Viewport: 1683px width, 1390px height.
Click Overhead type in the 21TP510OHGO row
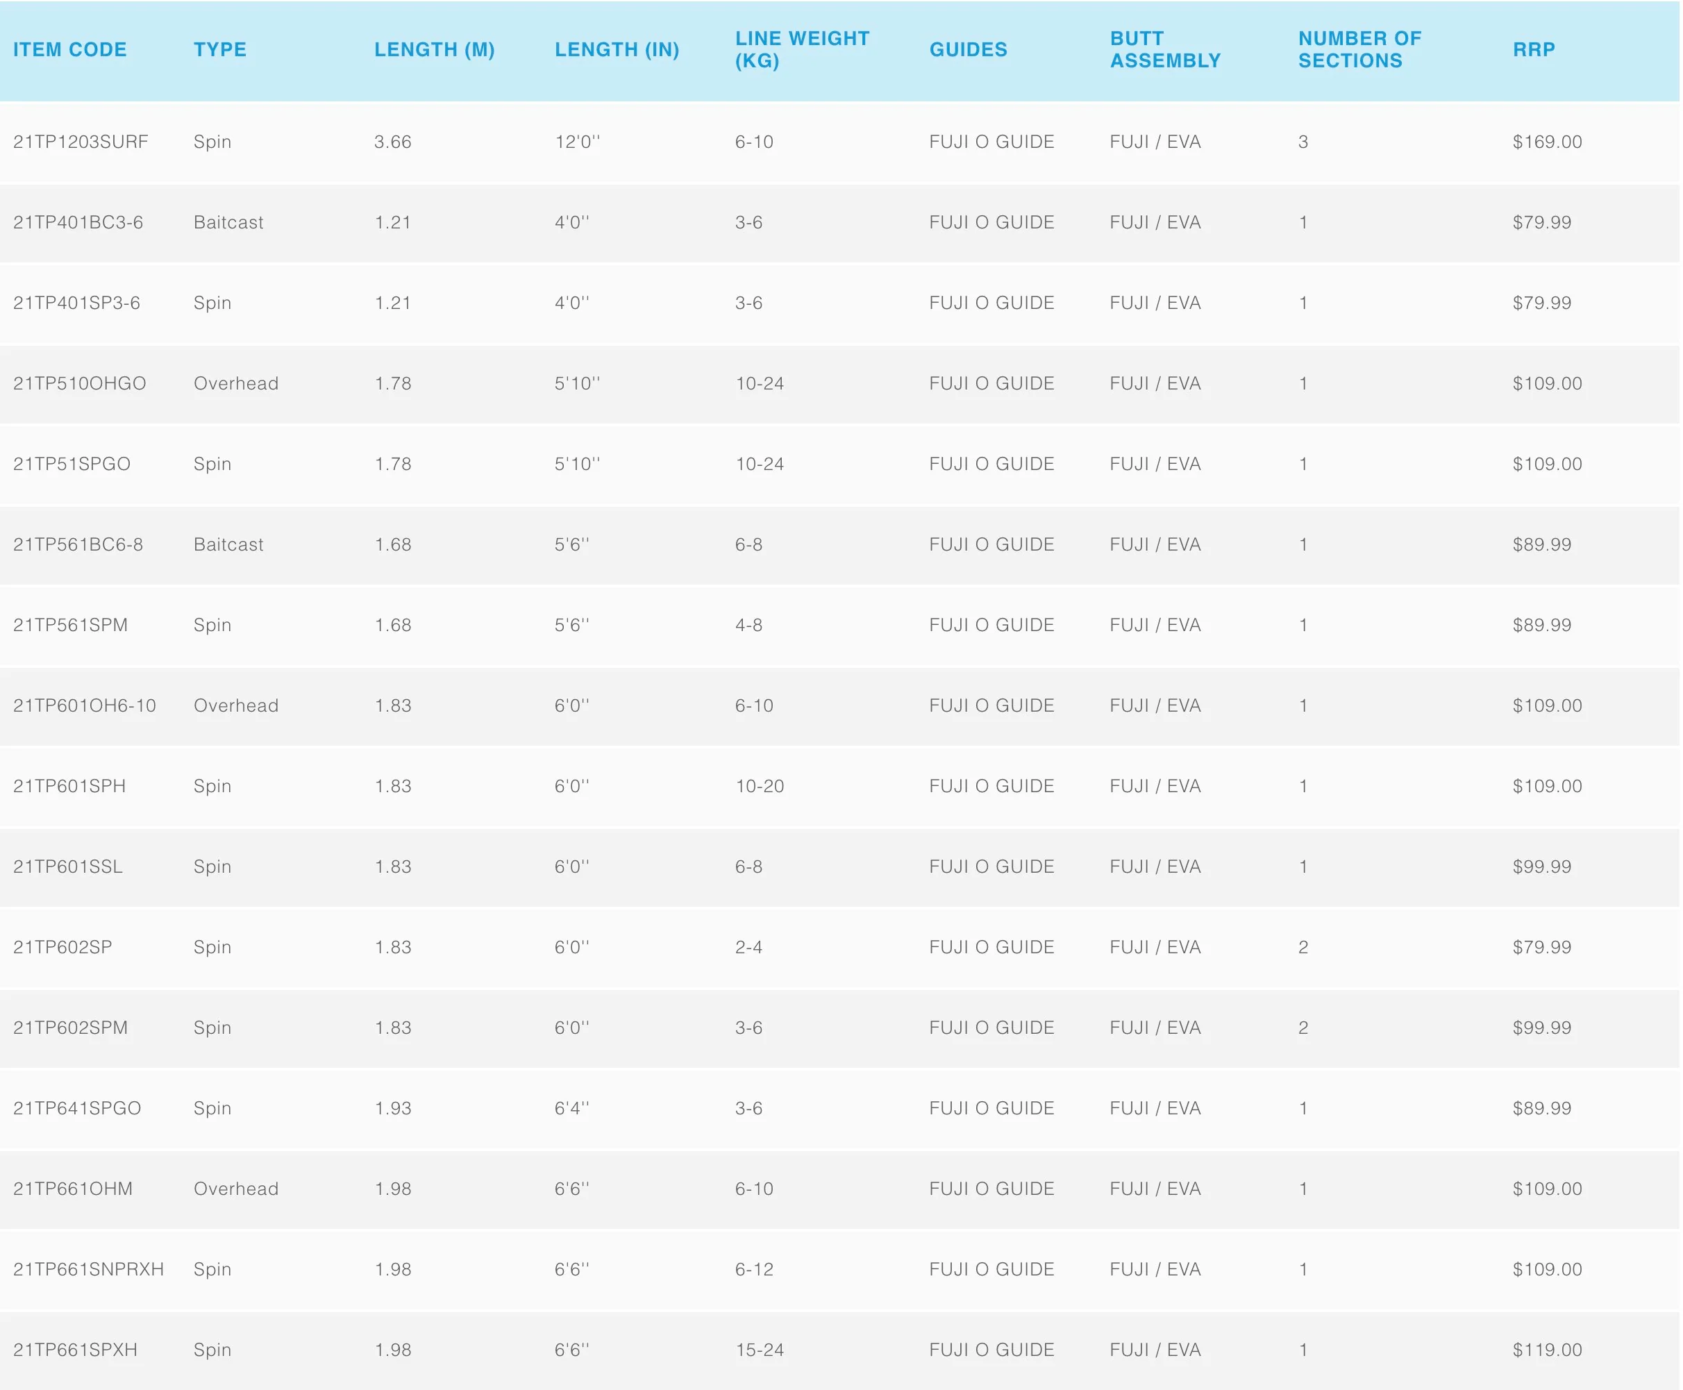(x=236, y=383)
